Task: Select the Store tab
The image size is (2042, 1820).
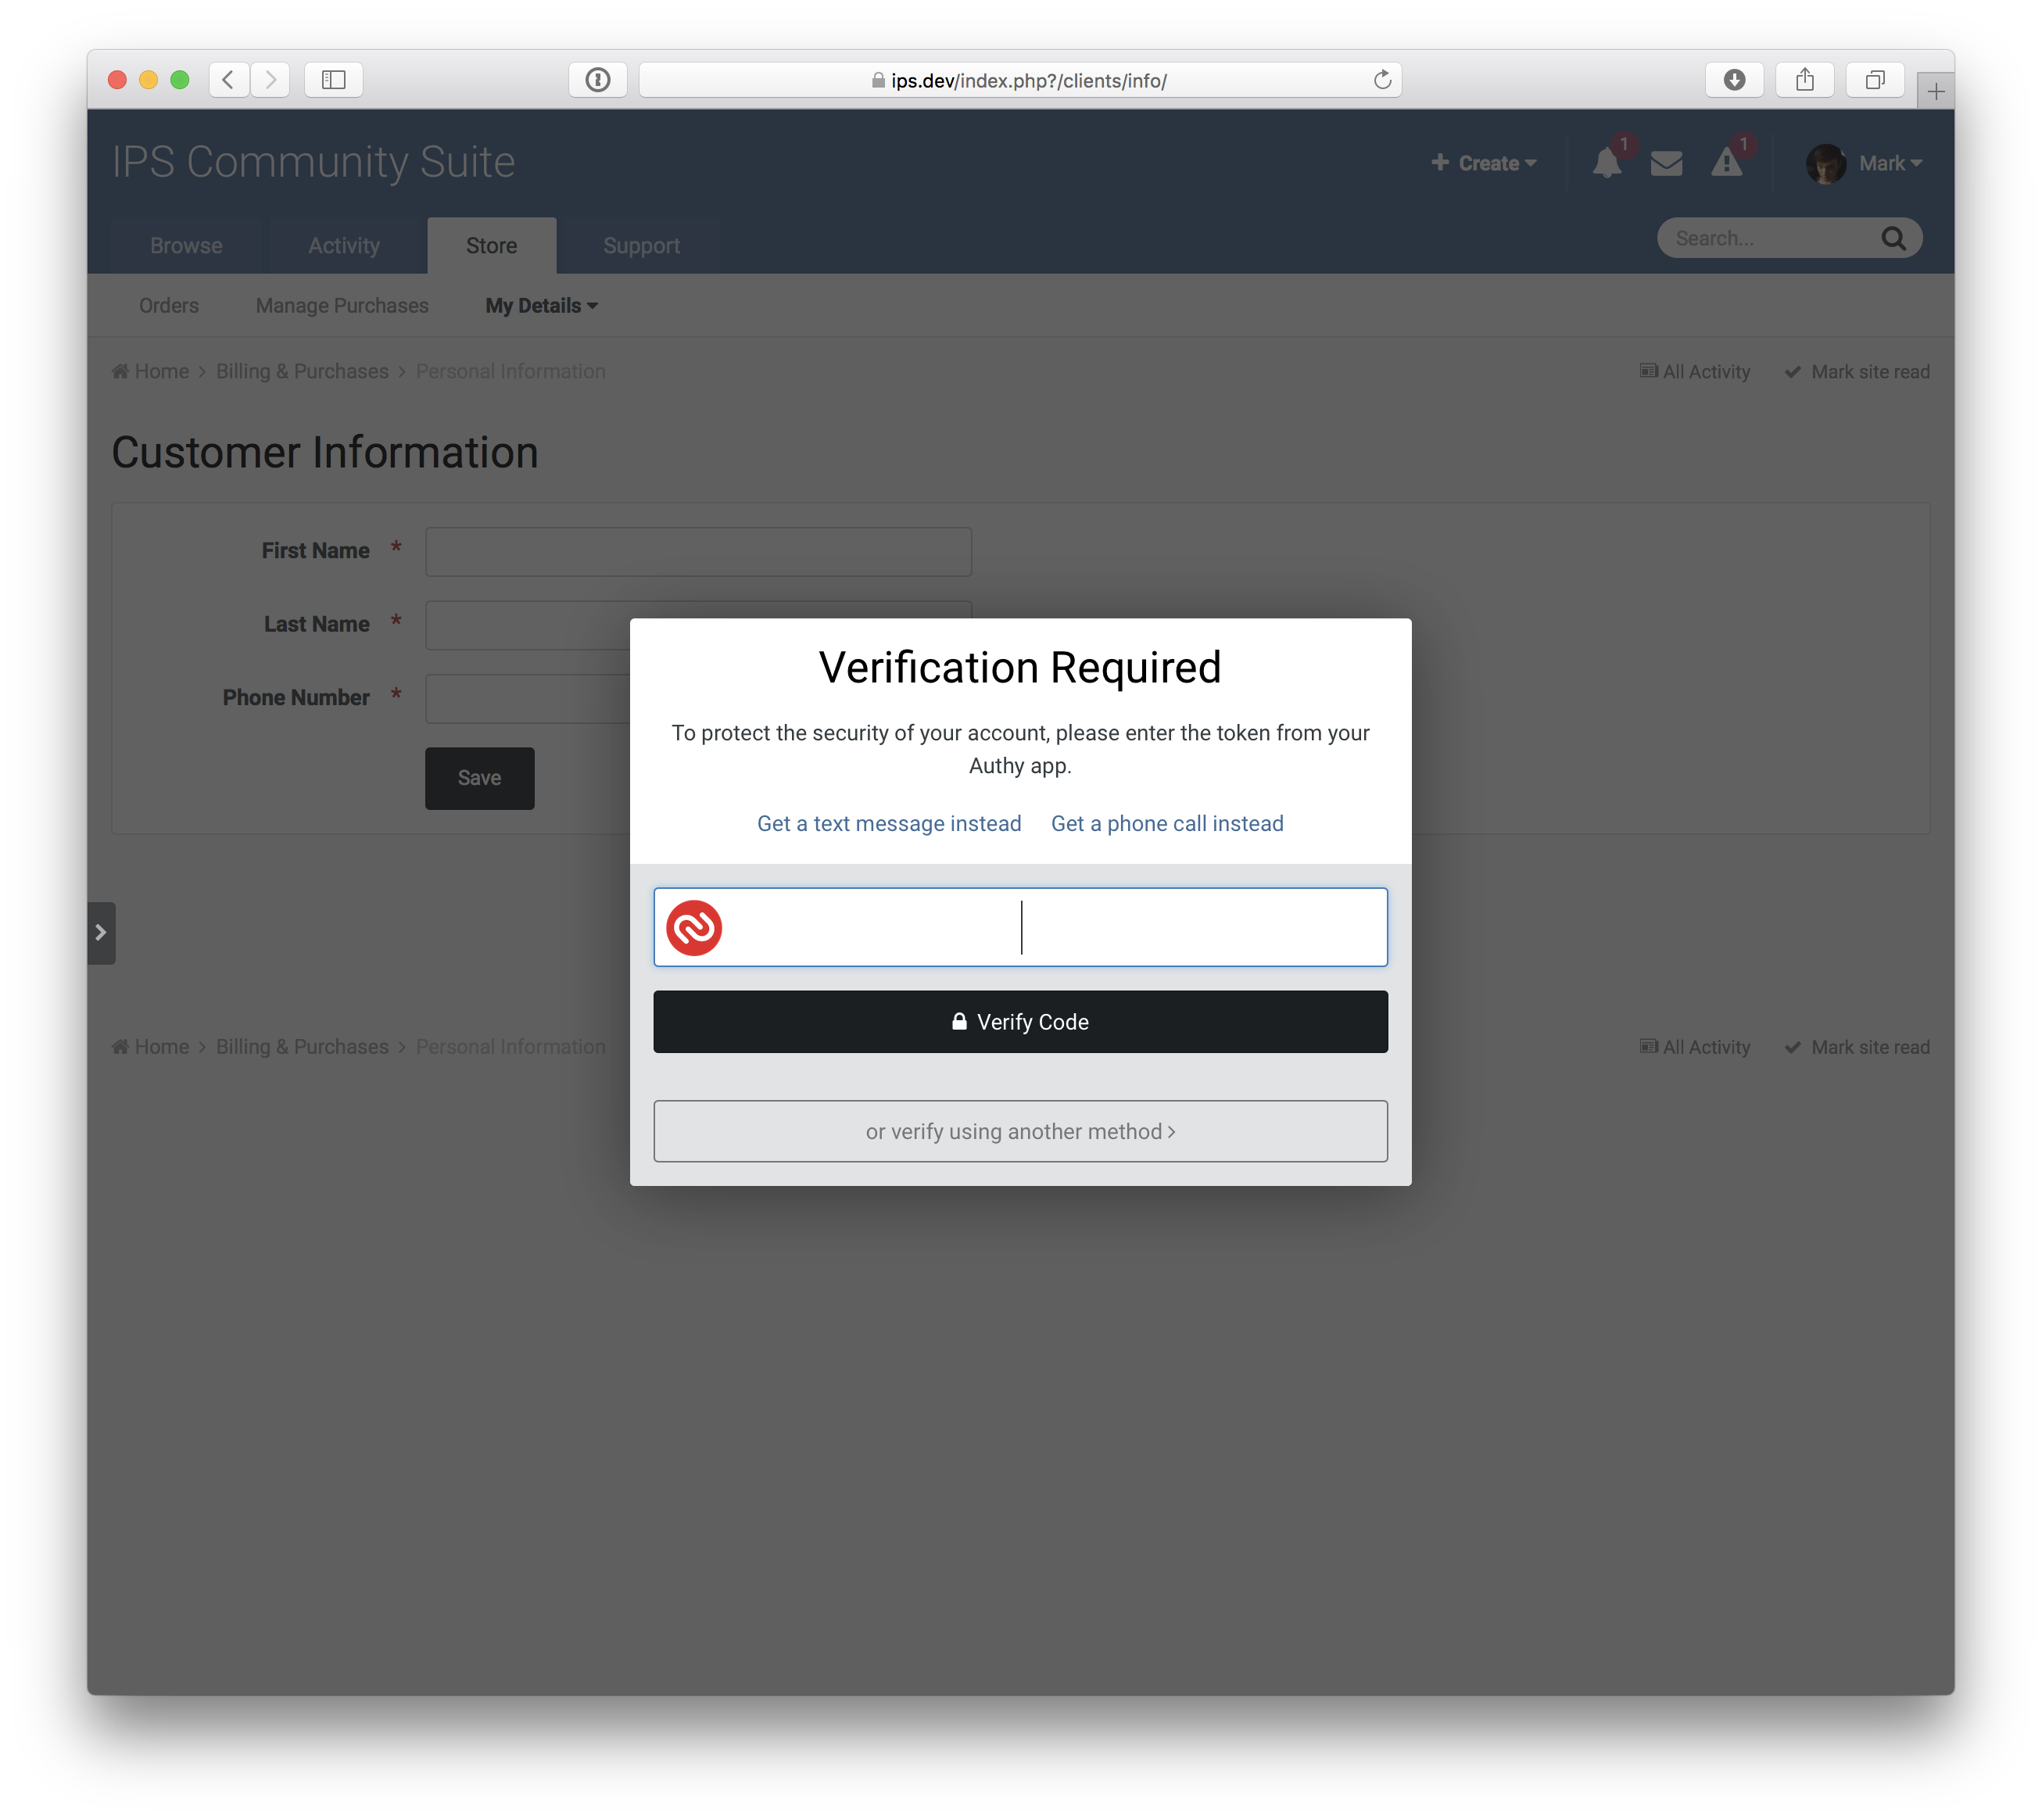Action: 491,246
